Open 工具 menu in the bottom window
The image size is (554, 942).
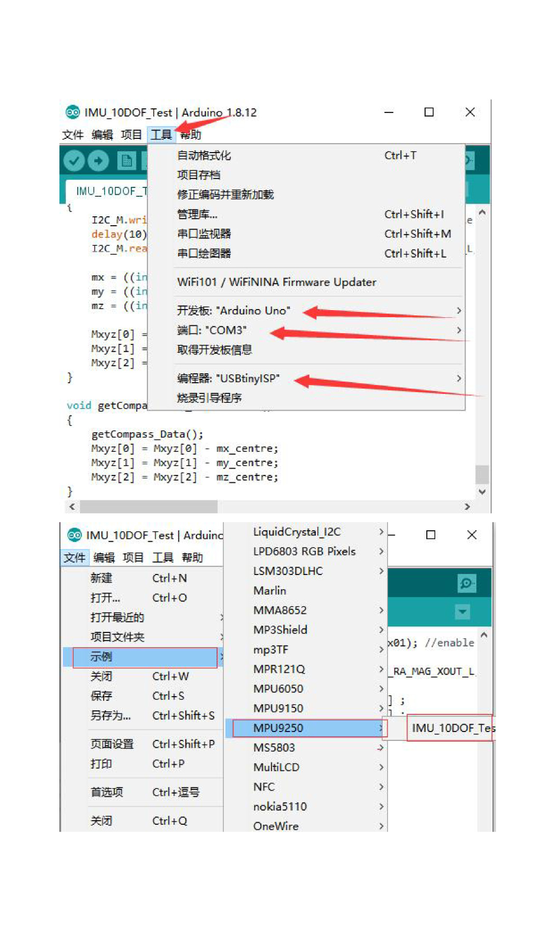[163, 557]
